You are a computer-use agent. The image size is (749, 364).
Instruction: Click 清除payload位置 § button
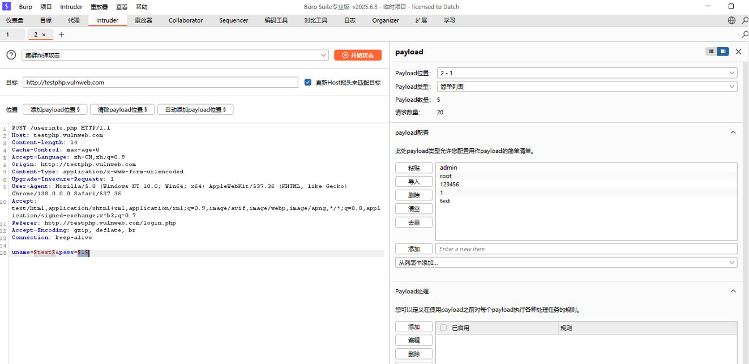(x=122, y=110)
